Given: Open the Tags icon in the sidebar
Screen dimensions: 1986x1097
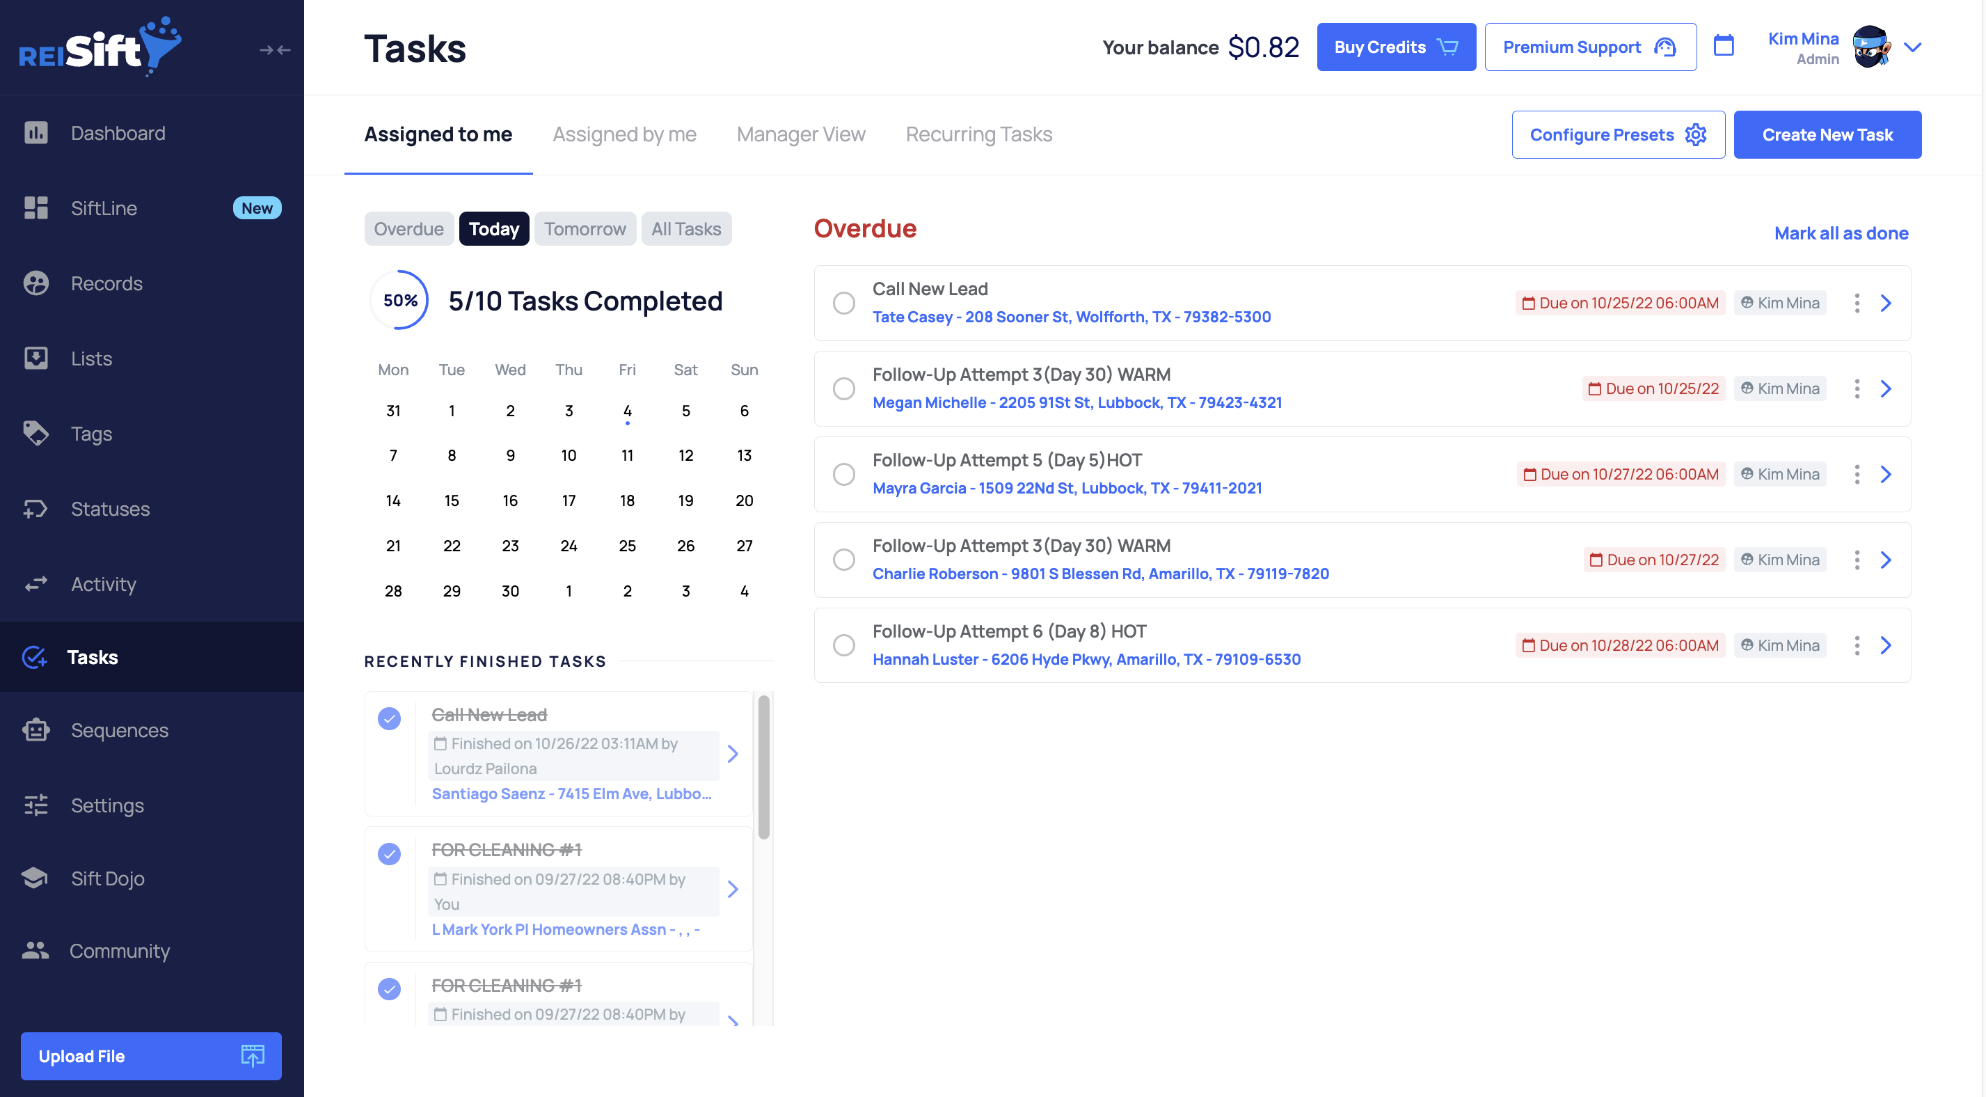Looking at the screenshot, I should tap(36, 434).
